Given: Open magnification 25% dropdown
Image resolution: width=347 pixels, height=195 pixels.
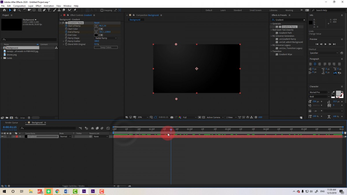Looking at the screenshot, I should [143, 117].
